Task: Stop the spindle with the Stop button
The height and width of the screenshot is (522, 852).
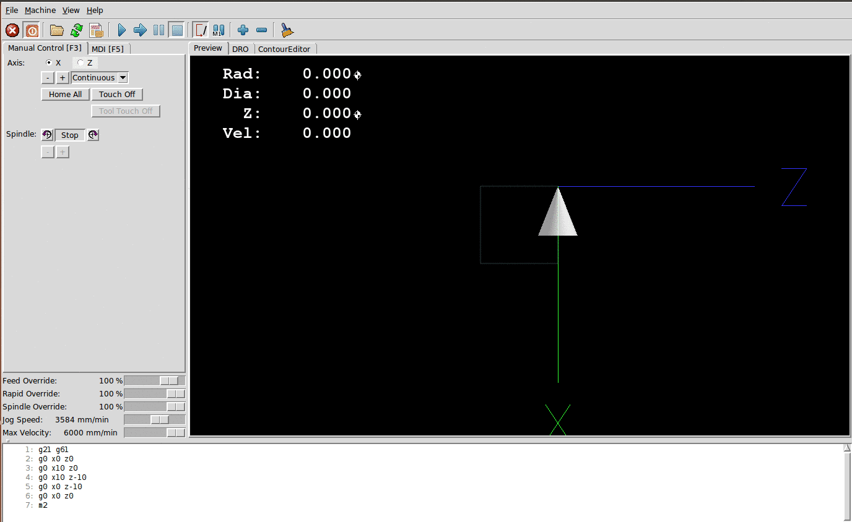Action: [x=70, y=135]
